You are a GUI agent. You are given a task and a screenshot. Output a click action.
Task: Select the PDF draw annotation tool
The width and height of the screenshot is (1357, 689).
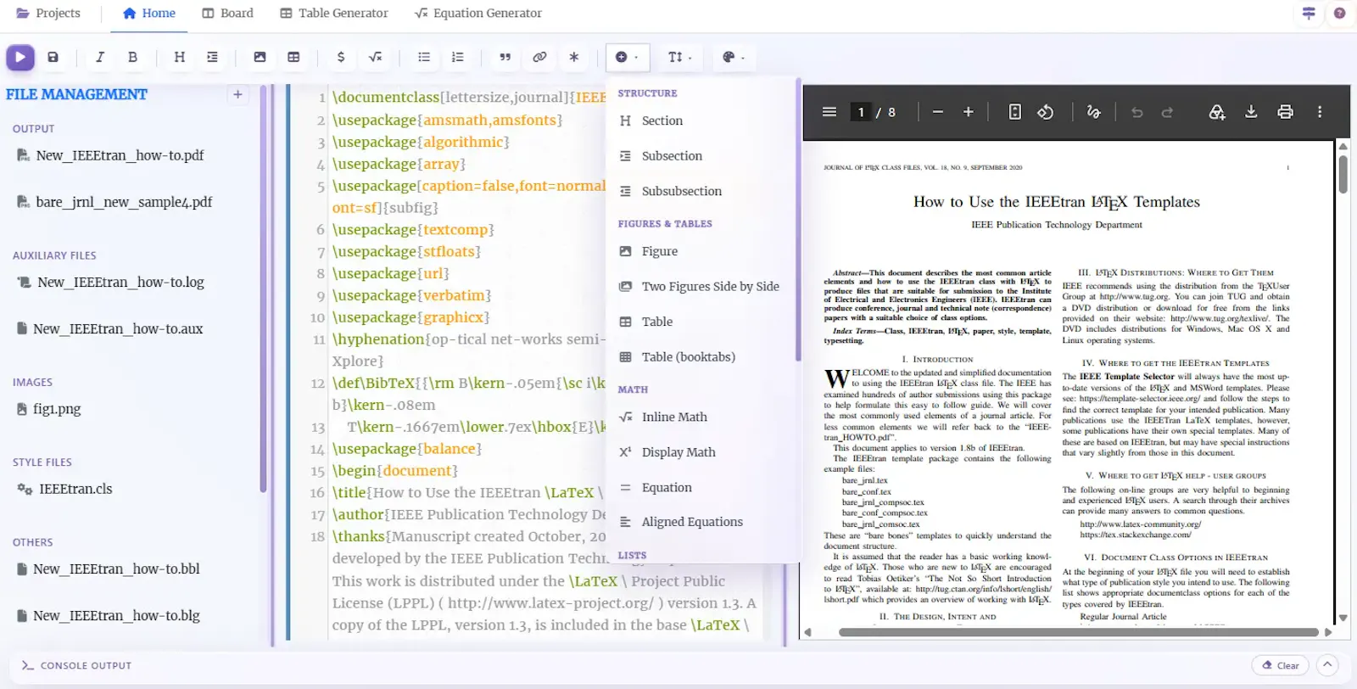pos(1093,112)
